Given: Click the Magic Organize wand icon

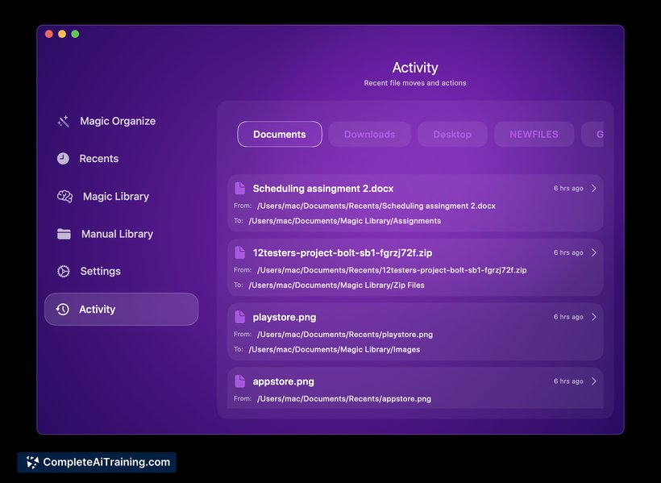Looking at the screenshot, I should 63,122.
